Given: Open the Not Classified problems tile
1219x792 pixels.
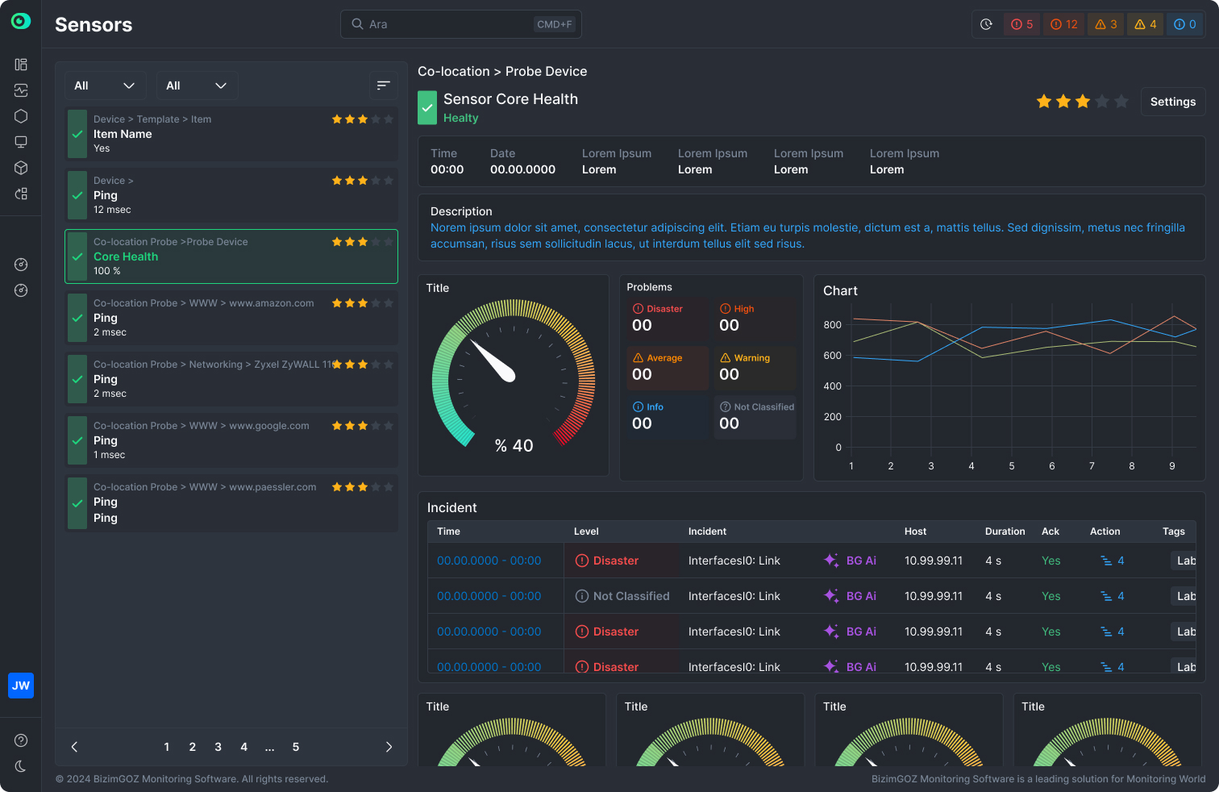Looking at the screenshot, I should [755, 418].
